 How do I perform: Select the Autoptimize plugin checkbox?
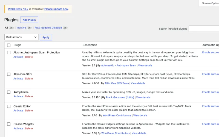point(9,92)
